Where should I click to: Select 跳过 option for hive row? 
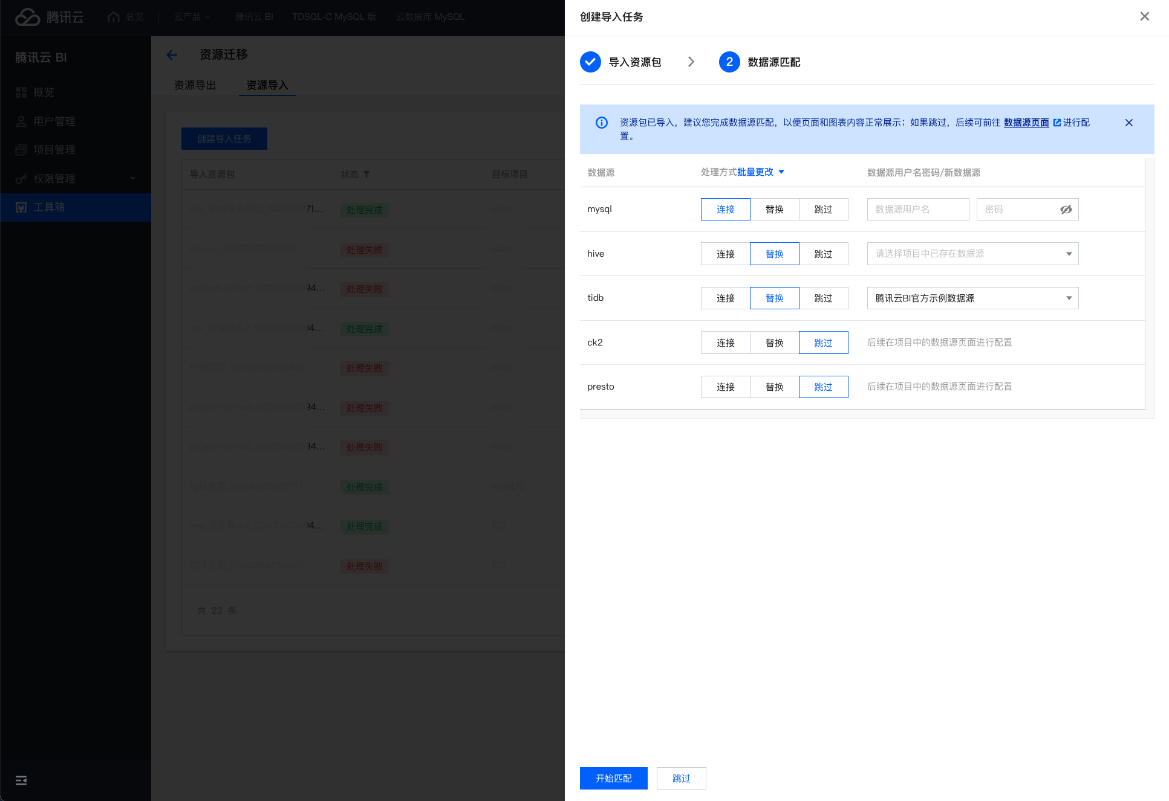(x=822, y=254)
